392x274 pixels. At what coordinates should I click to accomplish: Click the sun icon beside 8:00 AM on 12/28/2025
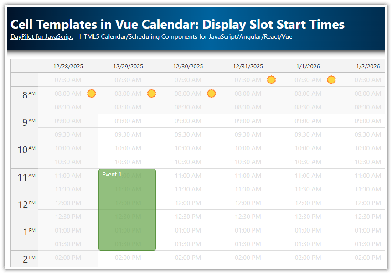click(91, 93)
